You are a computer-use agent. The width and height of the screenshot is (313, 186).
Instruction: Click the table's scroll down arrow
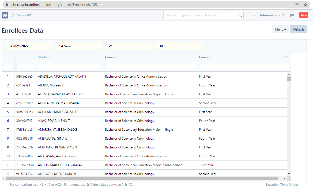coord(289,174)
